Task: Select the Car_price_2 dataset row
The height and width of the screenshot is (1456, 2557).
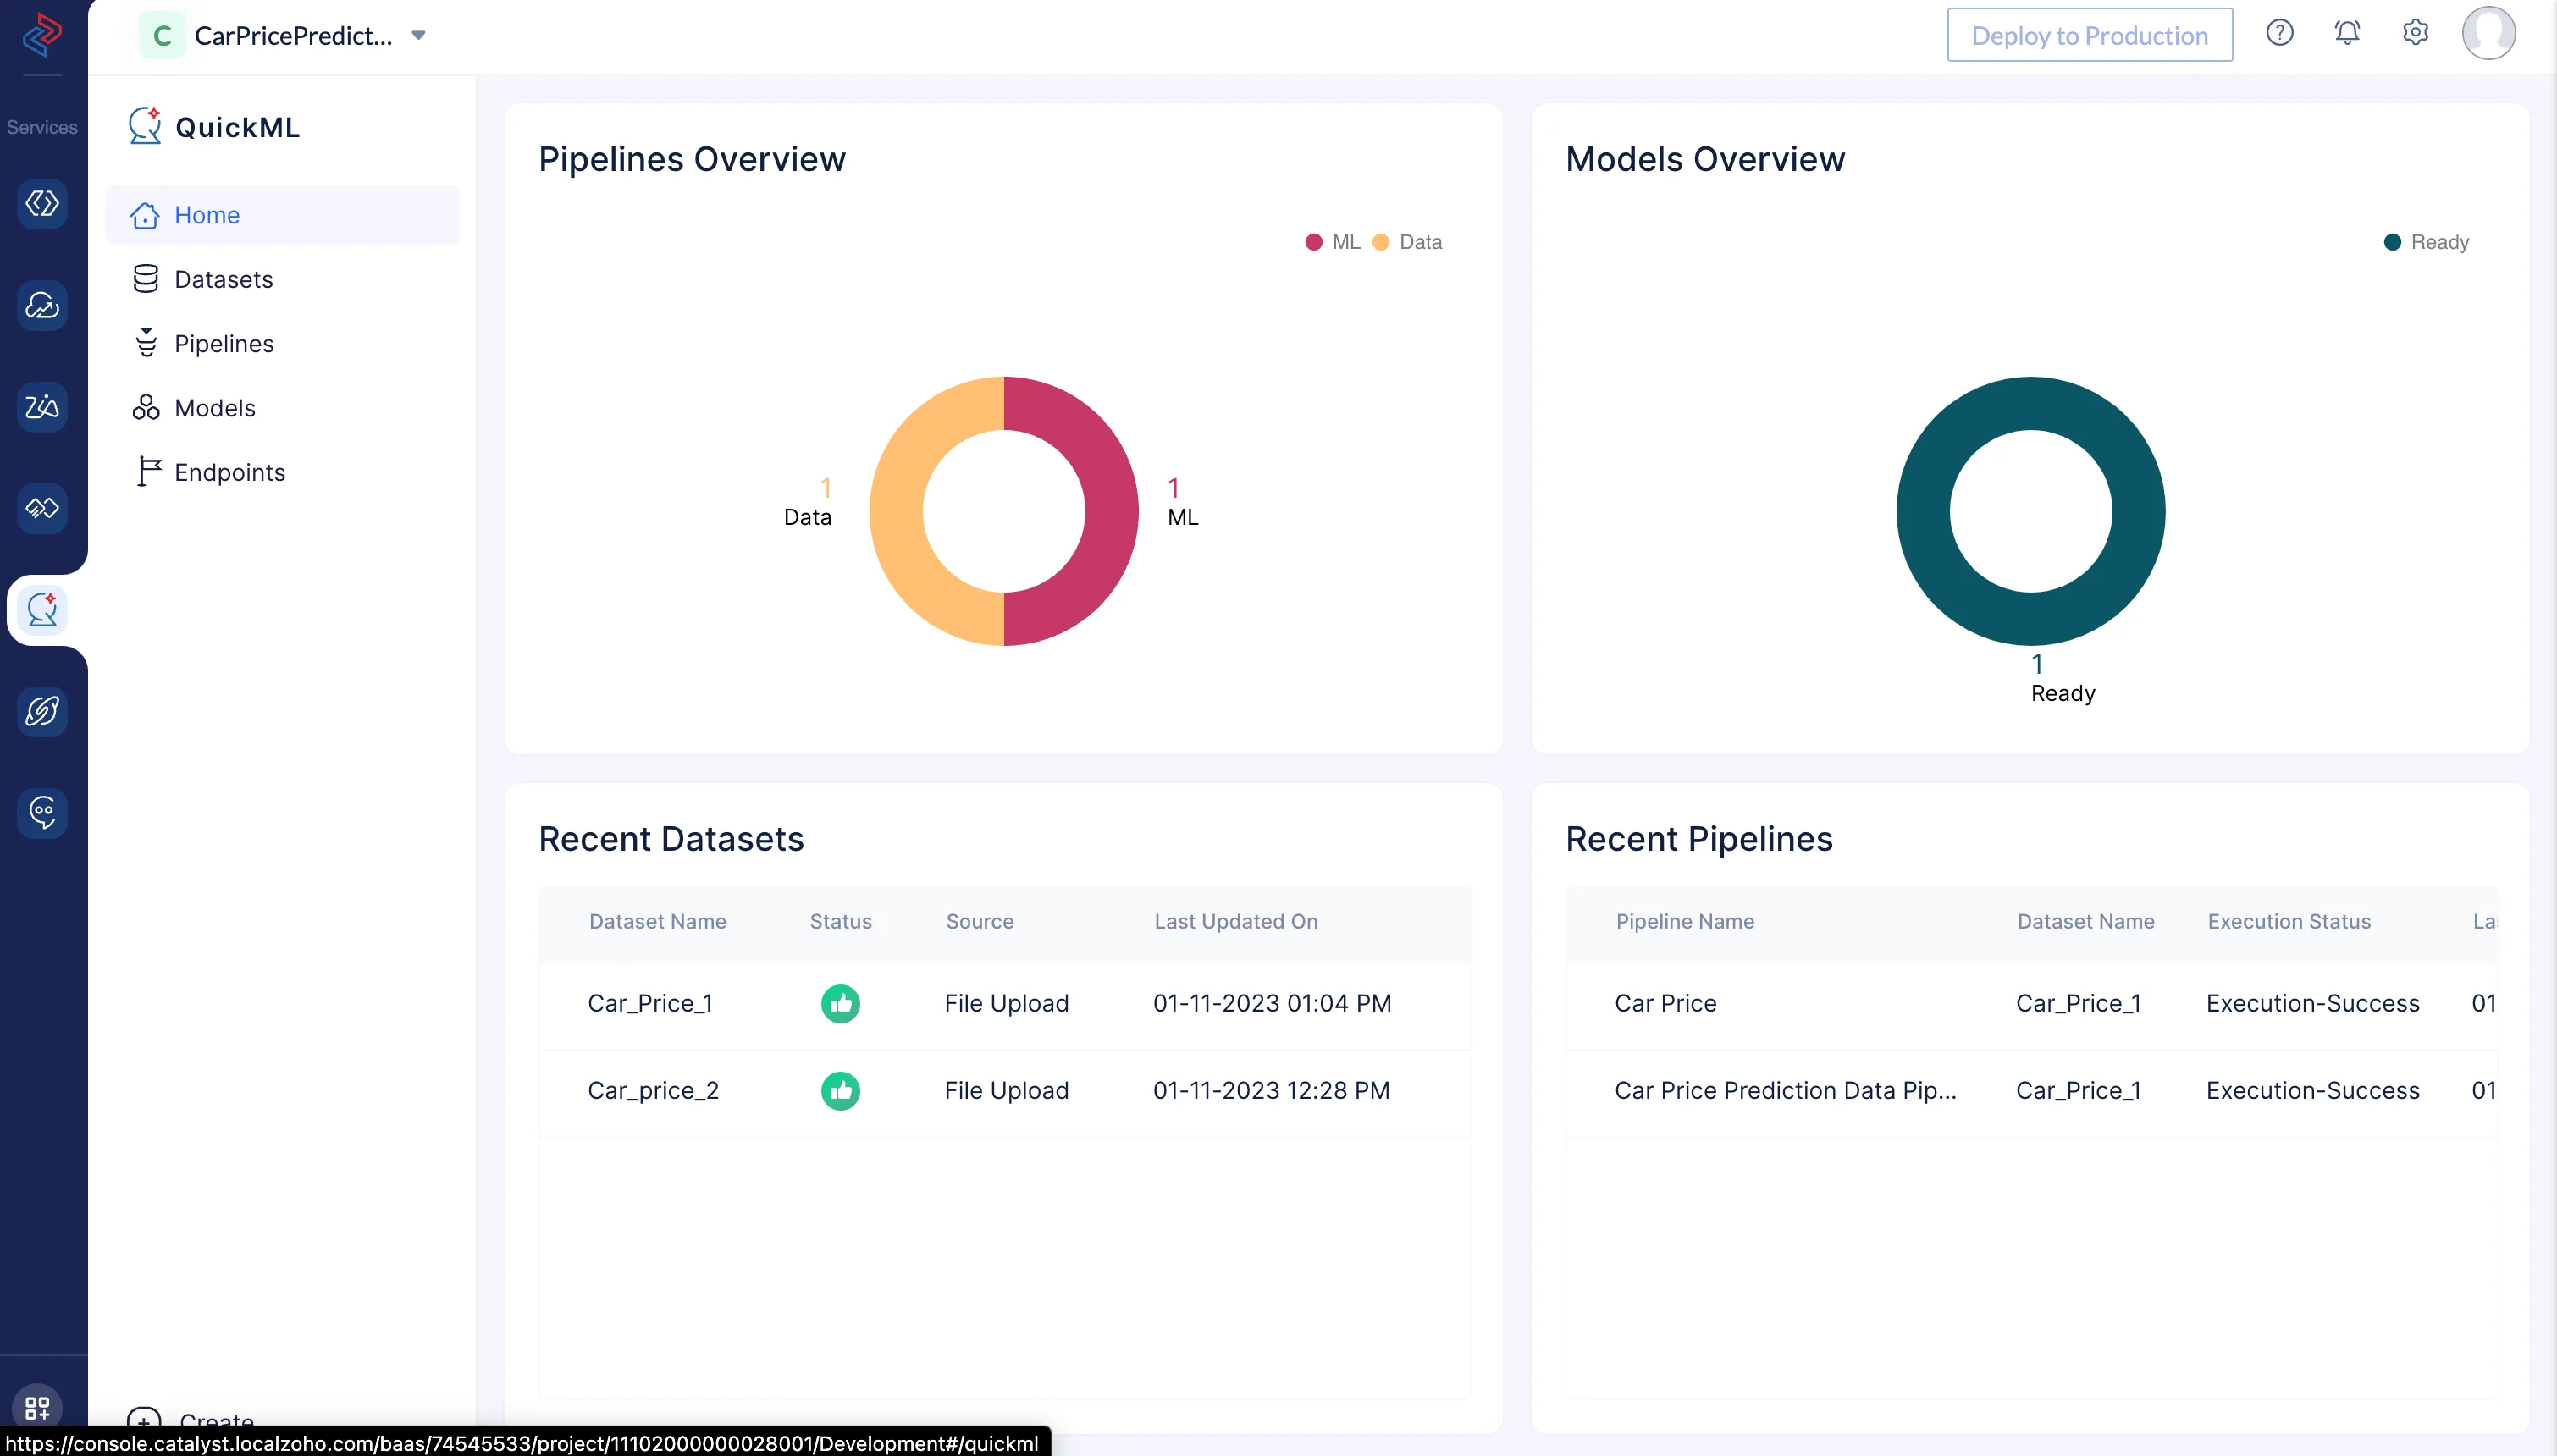Action: tap(1004, 1090)
